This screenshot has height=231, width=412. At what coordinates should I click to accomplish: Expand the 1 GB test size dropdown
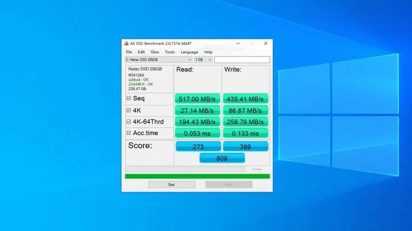pyautogui.click(x=203, y=59)
